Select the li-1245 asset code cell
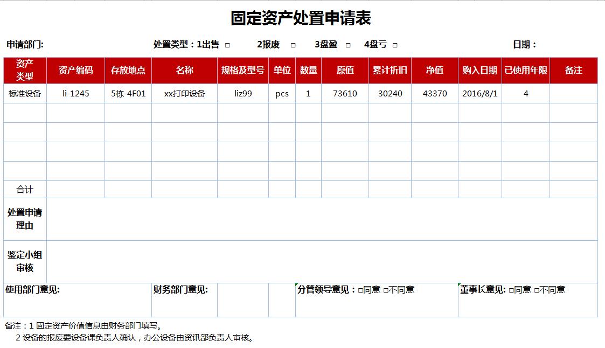 coord(75,93)
